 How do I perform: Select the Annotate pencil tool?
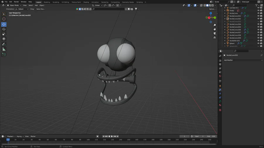tap(4, 44)
